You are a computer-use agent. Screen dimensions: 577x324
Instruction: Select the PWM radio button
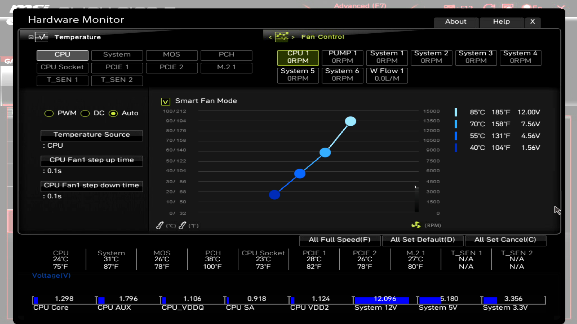pos(49,113)
